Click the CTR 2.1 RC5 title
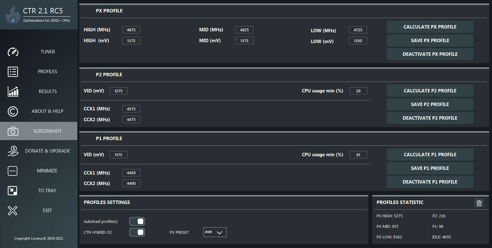Viewport: 492px width, 248px height. [43, 11]
